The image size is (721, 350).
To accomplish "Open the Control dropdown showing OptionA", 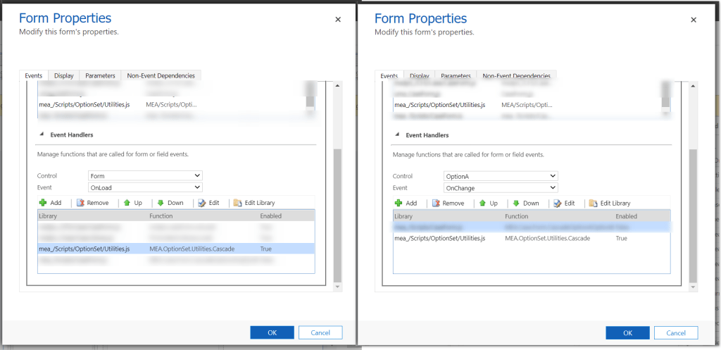I will pyautogui.click(x=501, y=176).
